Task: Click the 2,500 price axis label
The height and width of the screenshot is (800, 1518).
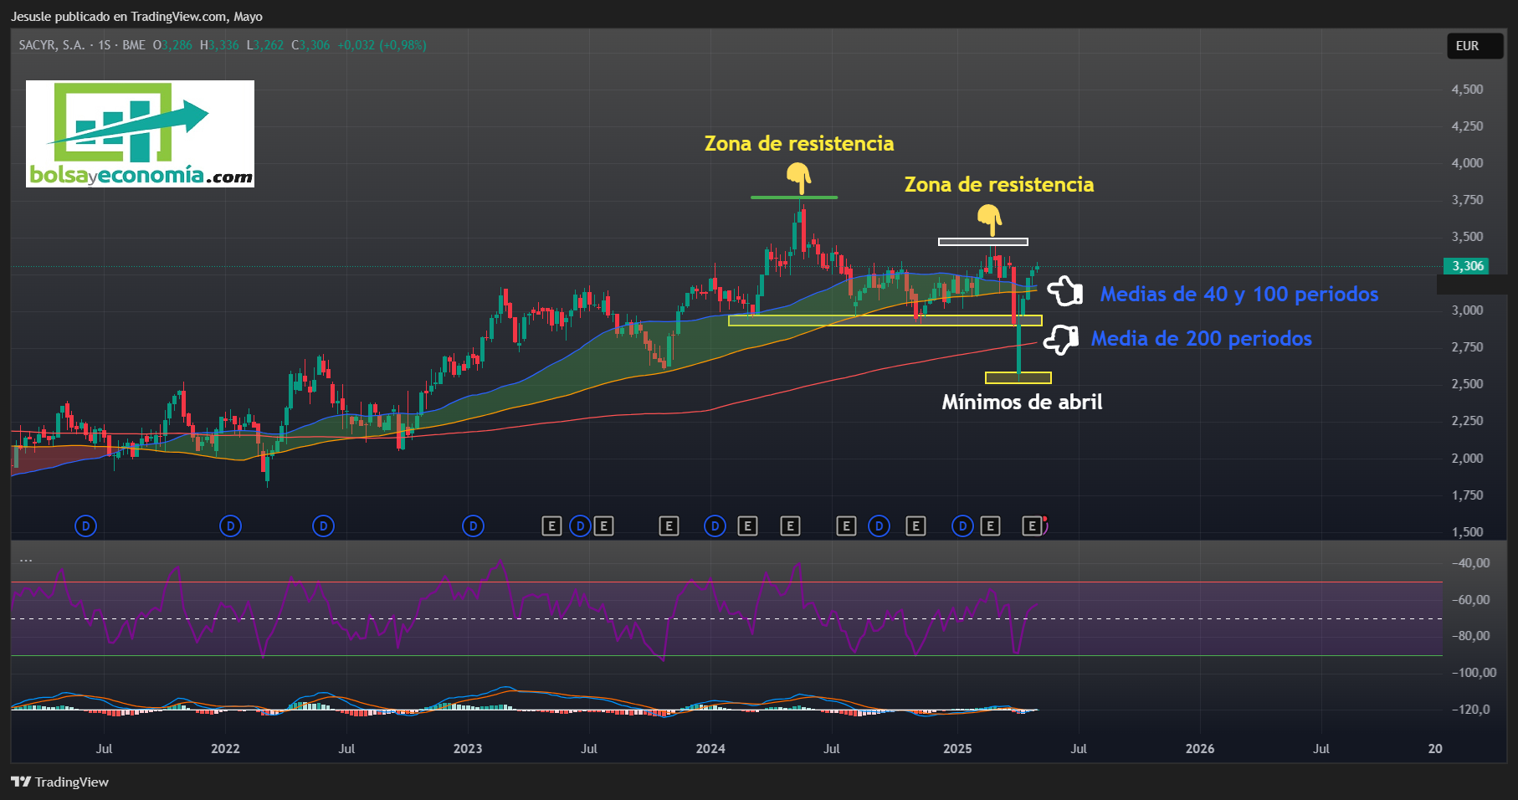Action: (1467, 383)
